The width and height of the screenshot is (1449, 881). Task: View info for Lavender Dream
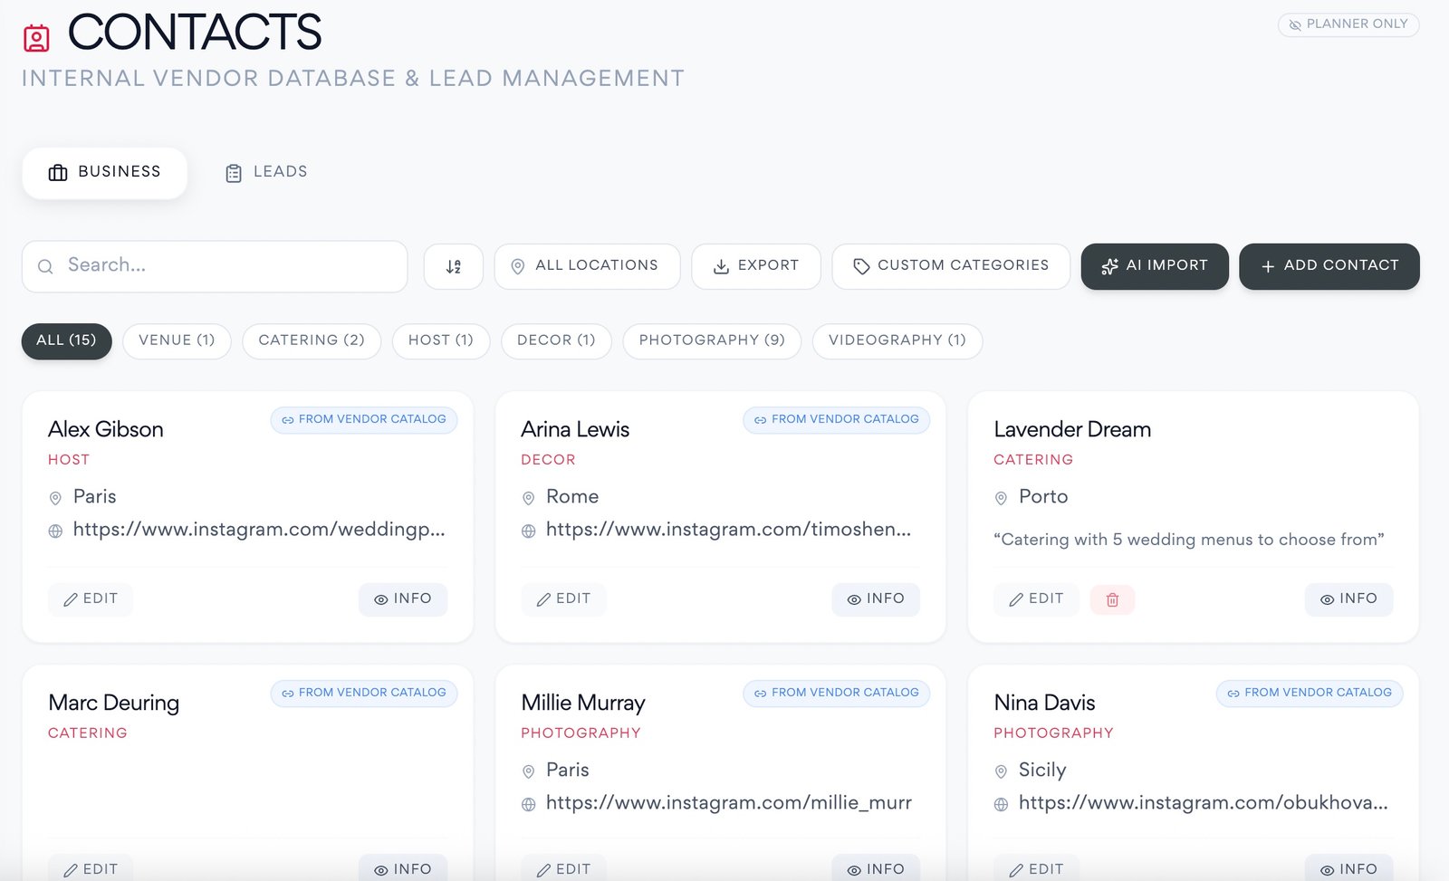(1348, 599)
